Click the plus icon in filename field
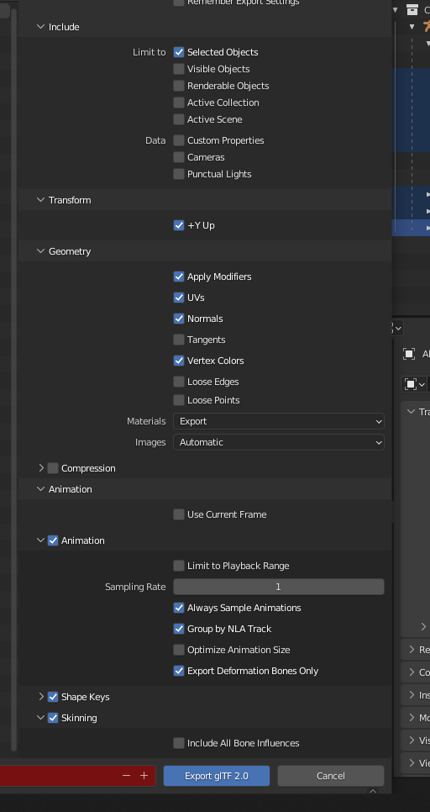The height and width of the screenshot is (812, 430). [144, 775]
